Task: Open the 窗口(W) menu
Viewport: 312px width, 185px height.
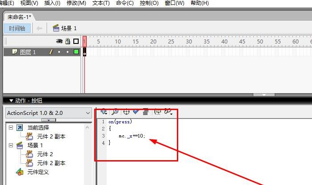Action: [175, 3]
